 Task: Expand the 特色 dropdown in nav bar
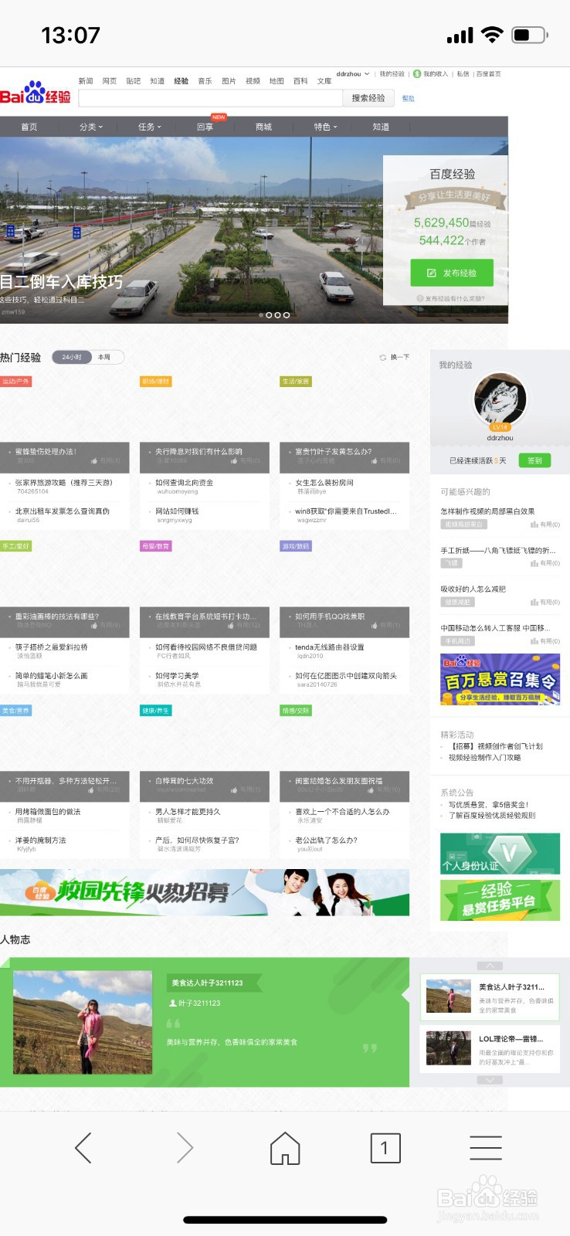coord(326,127)
